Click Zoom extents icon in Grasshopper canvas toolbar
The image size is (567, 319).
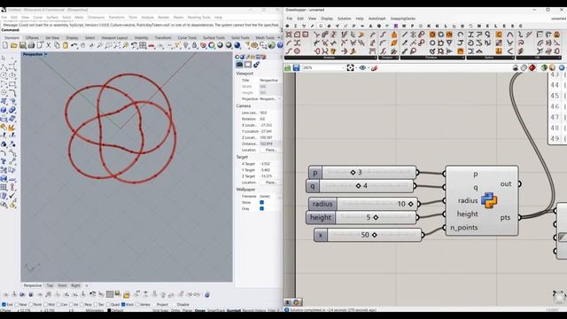pos(350,67)
